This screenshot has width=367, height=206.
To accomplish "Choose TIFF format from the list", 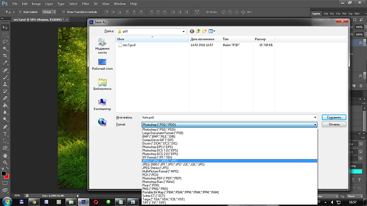I will coord(229,203).
